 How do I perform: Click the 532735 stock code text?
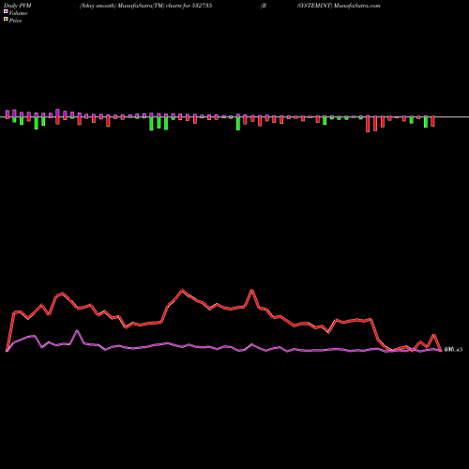coord(202,6)
